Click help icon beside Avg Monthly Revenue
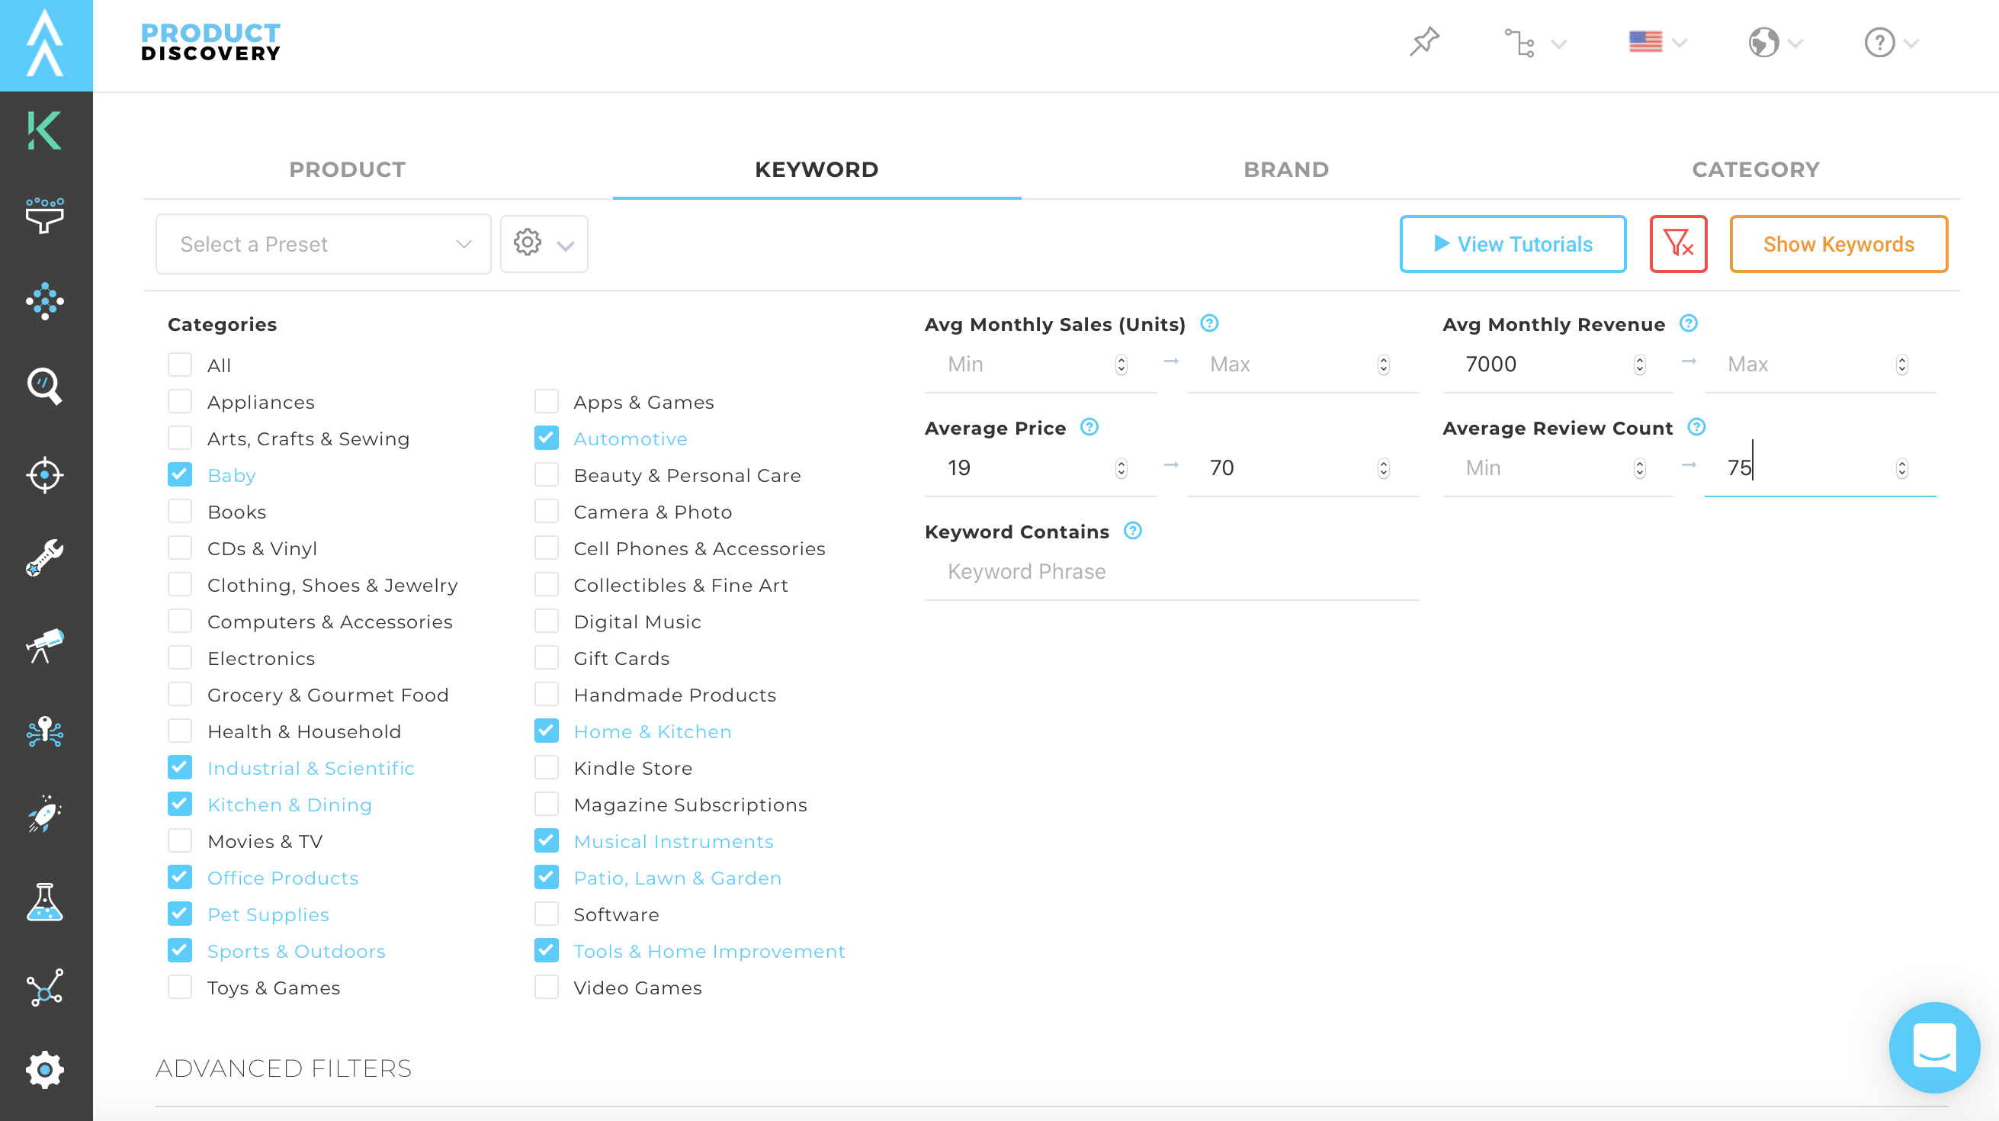1999x1121 pixels. coord(1689,323)
